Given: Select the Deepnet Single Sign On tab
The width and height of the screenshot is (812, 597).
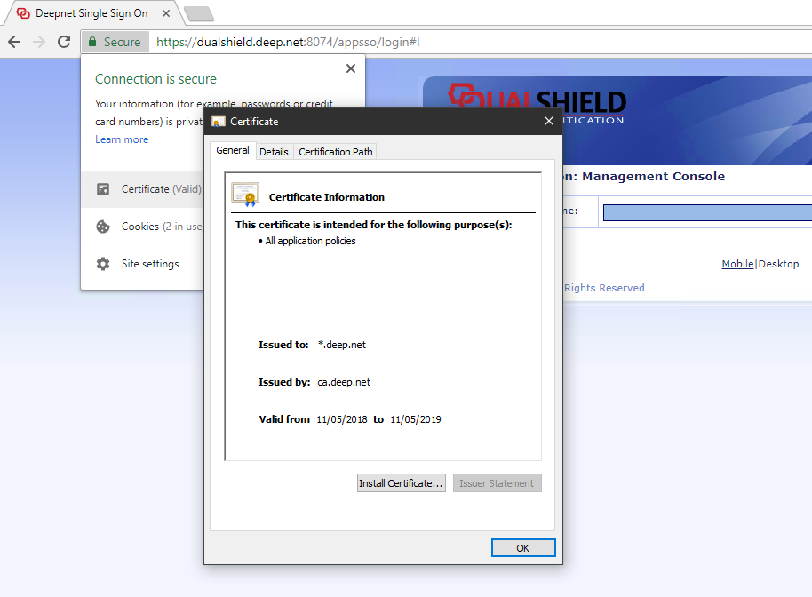Looking at the screenshot, I should tap(92, 13).
